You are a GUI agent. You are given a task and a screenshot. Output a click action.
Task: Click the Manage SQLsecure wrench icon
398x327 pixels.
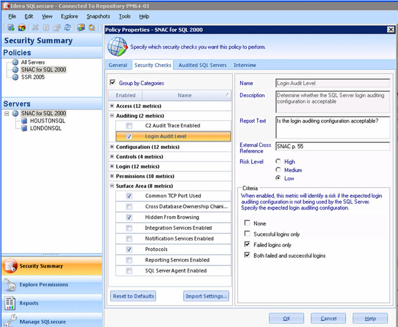click(10, 321)
